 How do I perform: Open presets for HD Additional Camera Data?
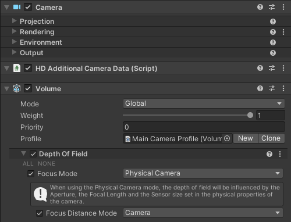coord(272,68)
